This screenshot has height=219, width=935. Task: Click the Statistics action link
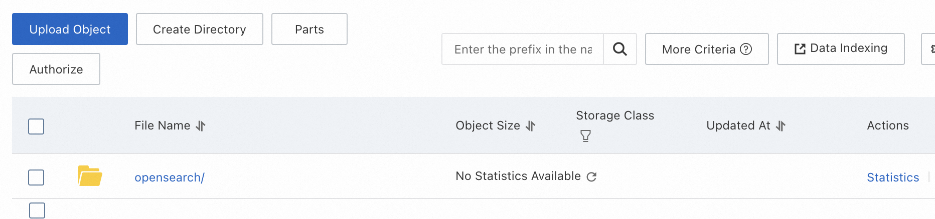(893, 177)
